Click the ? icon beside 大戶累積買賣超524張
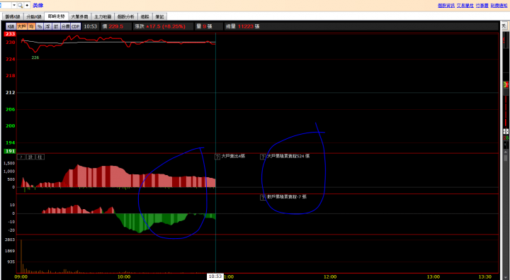Viewport: 510px width, 280px height. 263,157
